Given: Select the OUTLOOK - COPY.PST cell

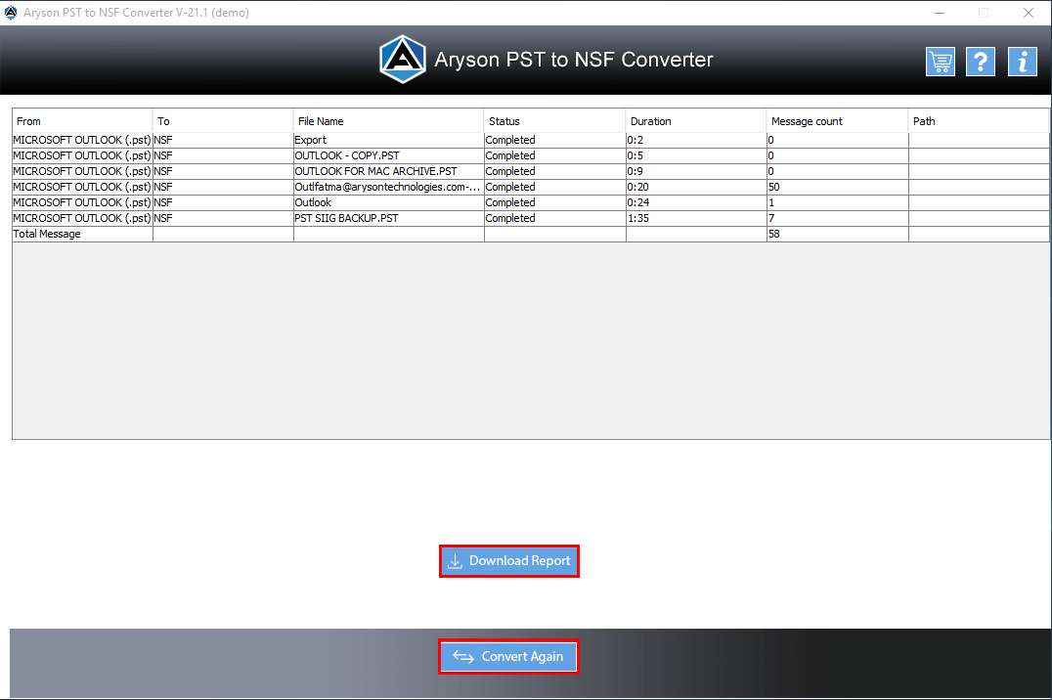Looking at the screenshot, I should pyautogui.click(x=388, y=155).
